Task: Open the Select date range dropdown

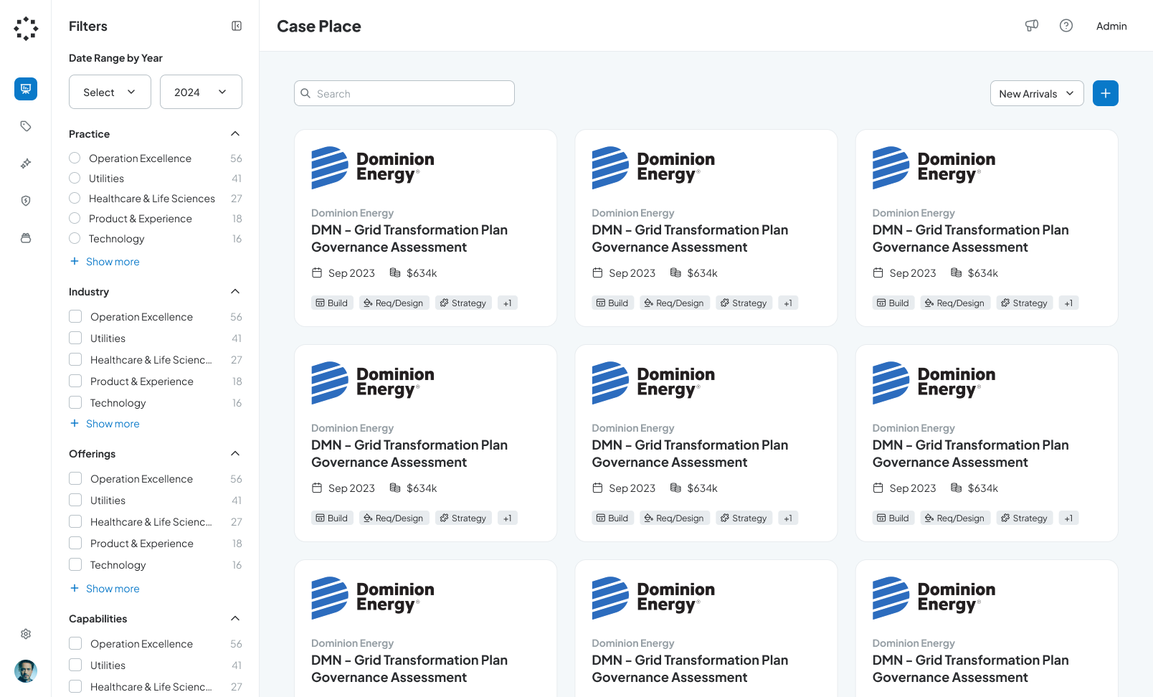Action: click(x=110, y=92)
